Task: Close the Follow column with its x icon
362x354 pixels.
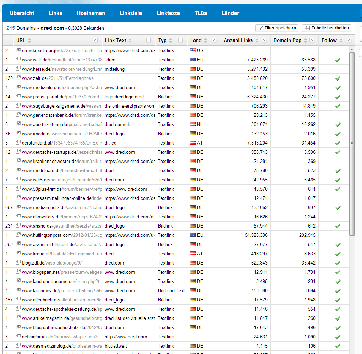Action: tap(349, 40)
